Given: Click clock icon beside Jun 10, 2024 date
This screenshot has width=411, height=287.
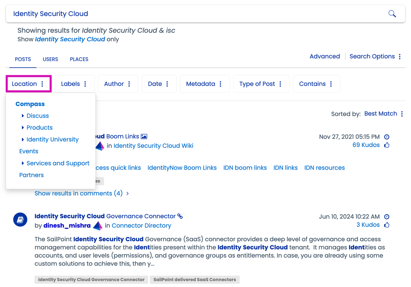Looking at the screenshot, I should point(387,217).
